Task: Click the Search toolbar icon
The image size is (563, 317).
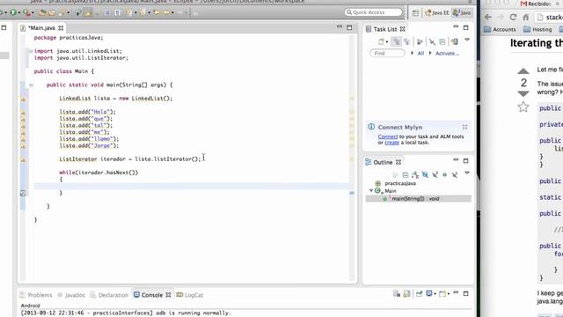Action: click(63, 13)
